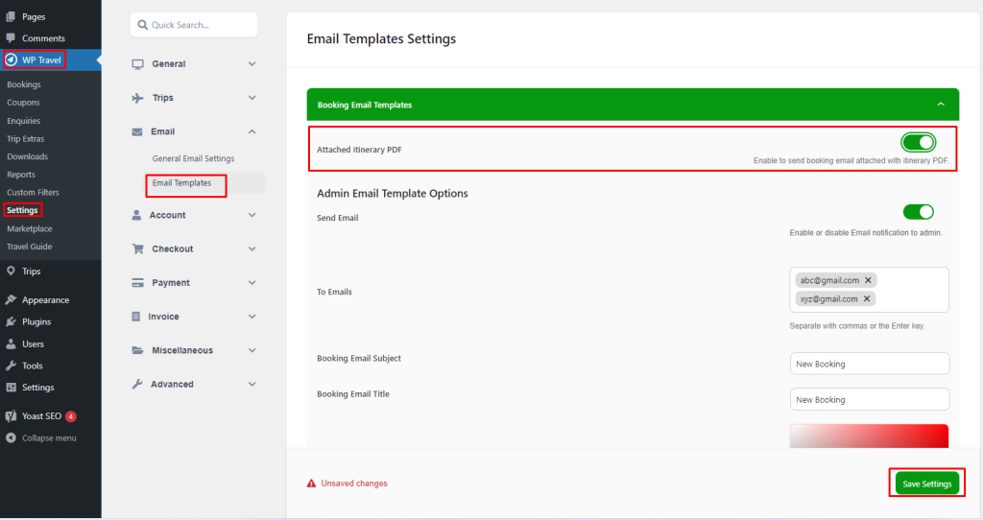
Task: Open Reports submenu item
Action: point(21,175)
